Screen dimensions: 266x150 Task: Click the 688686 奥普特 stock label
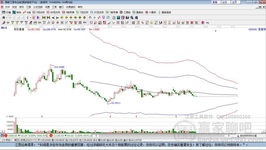pos(257,30)
